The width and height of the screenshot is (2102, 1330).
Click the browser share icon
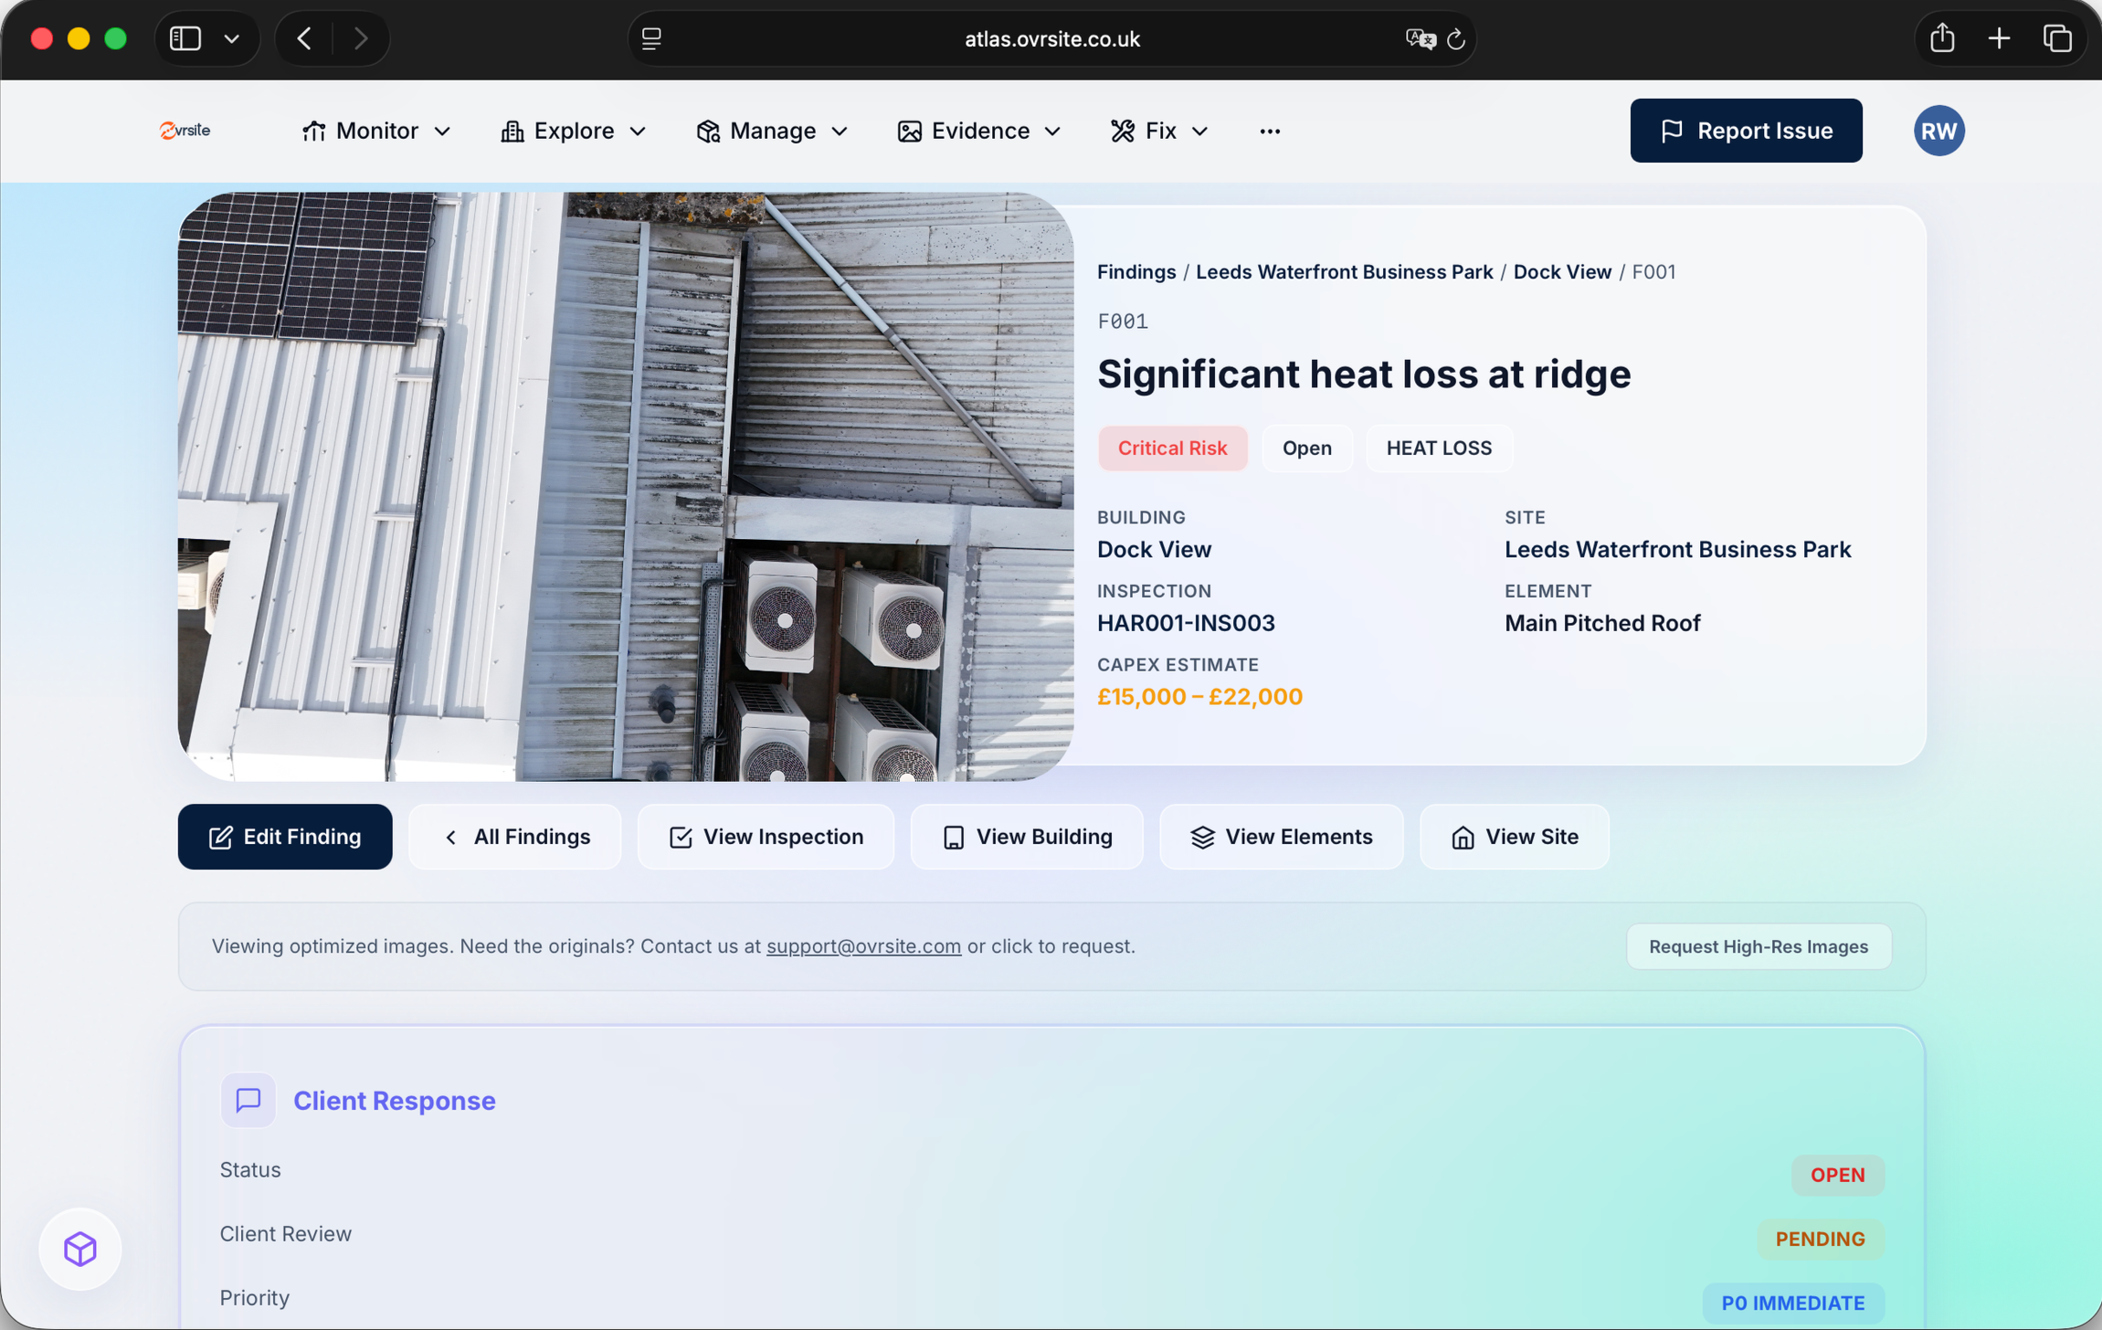[x=1942, y=38]
